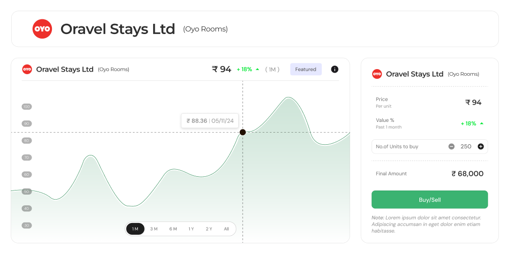Click the large Oravel Stays Ltd title
The width and height of the screenshot is (510, 254).
(x=118, y=29)
